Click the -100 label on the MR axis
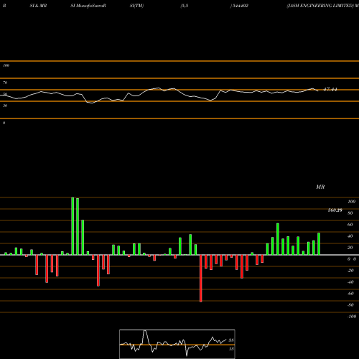This screenshot has width=359, height=359. click(351, 317)
